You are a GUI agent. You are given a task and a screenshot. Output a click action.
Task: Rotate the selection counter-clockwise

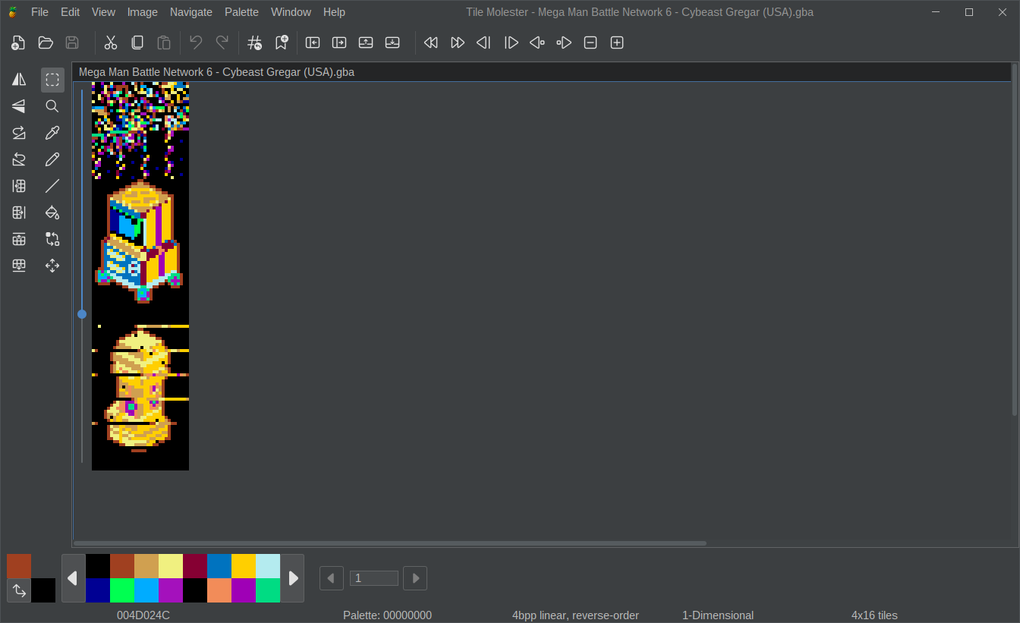pos(19,159)
